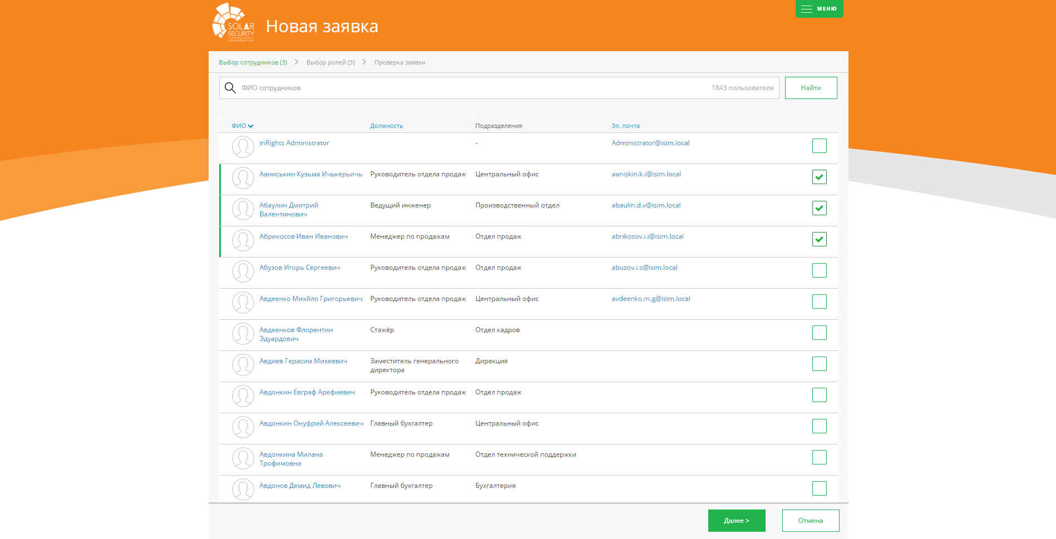
Task: Click the Solar Security logo
Action: tap(234, 22)
